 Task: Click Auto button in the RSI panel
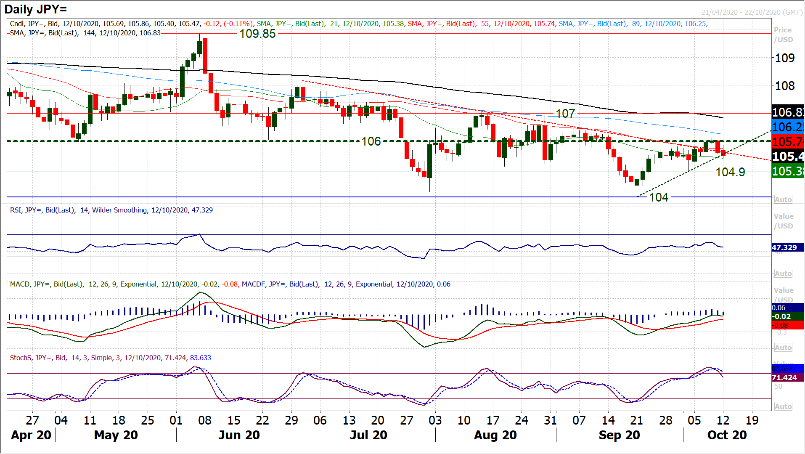pyautogui.click(x=783, y=273)
